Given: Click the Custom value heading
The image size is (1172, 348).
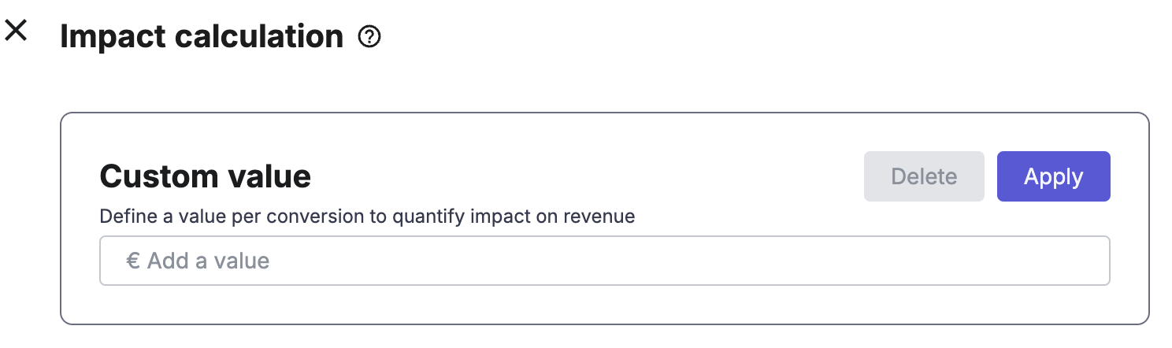Looking at the screenshot, I should click(x=205, y=176).
